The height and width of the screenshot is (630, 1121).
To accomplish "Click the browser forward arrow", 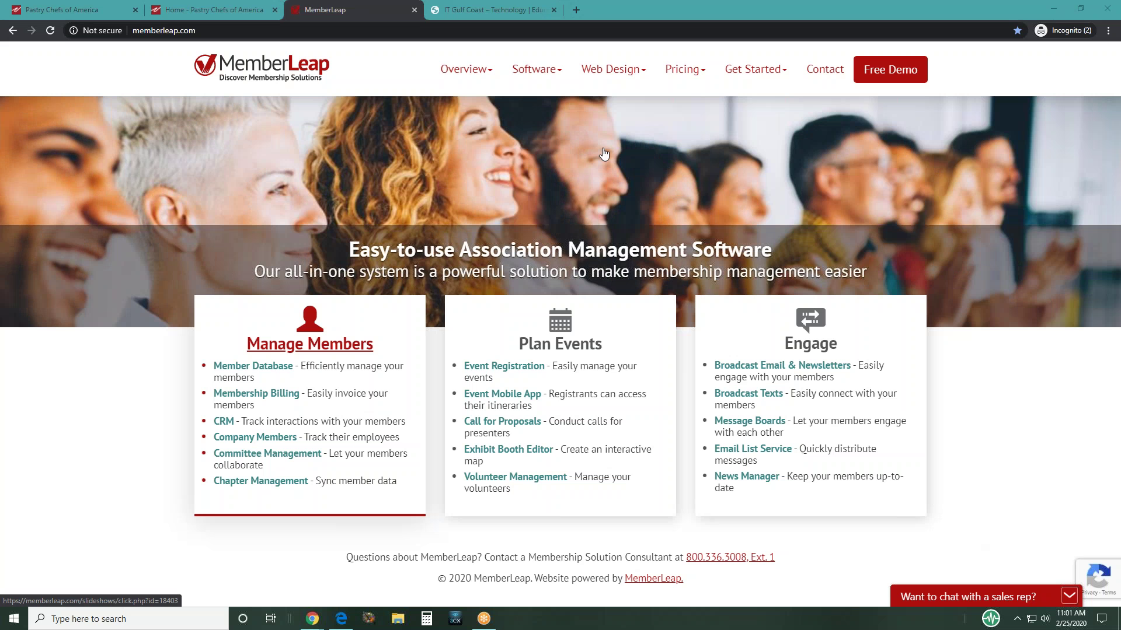I will 32,30.
